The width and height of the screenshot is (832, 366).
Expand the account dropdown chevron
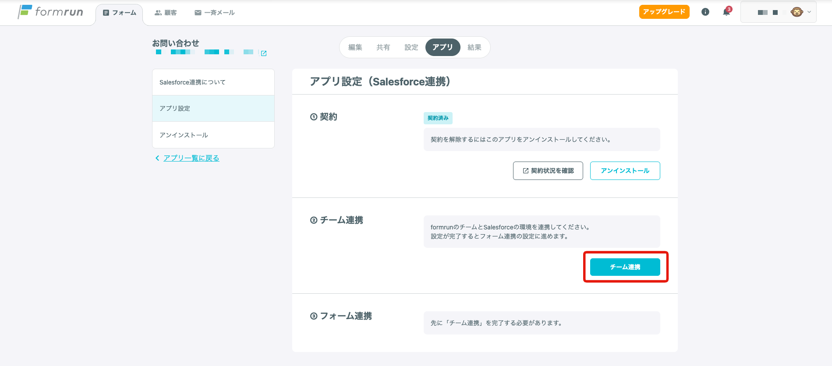[x=809, y=12]
